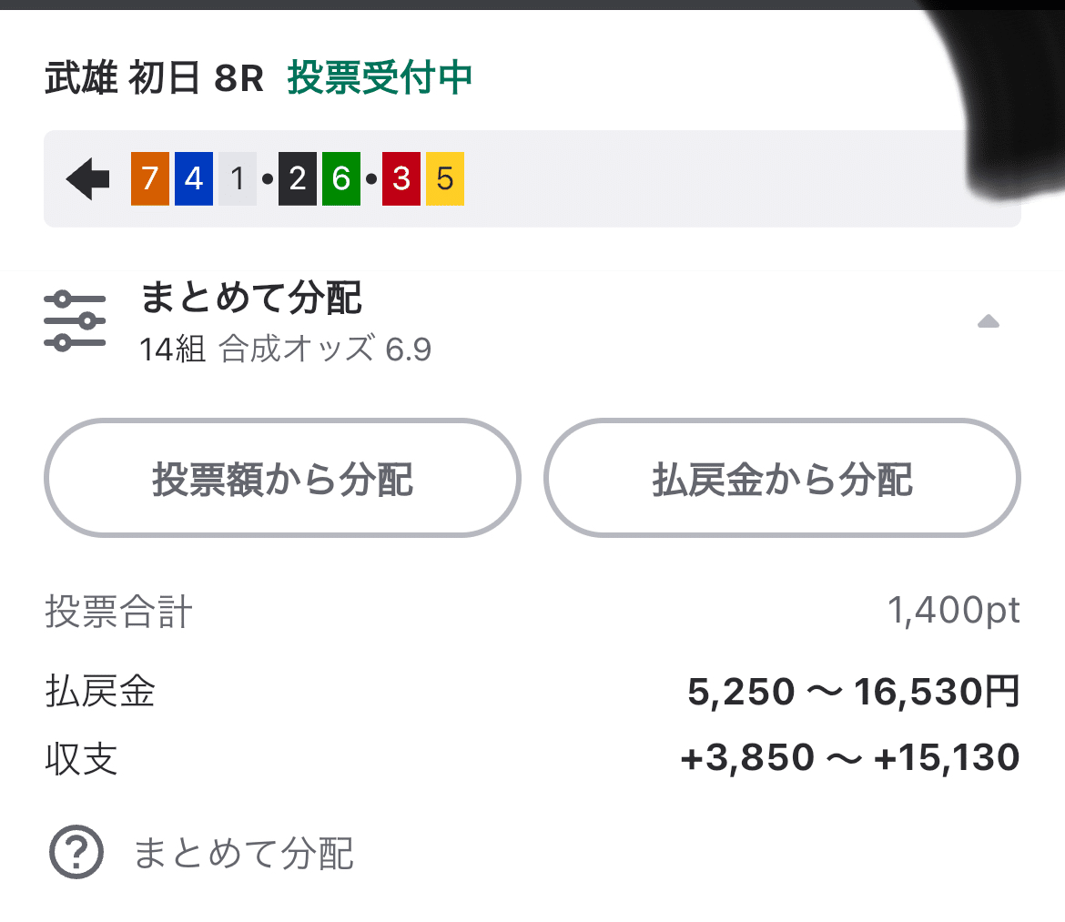1065x922 pixels.
Task: Select the green number 6 racer icon
Action: click(x=341, y=178)
